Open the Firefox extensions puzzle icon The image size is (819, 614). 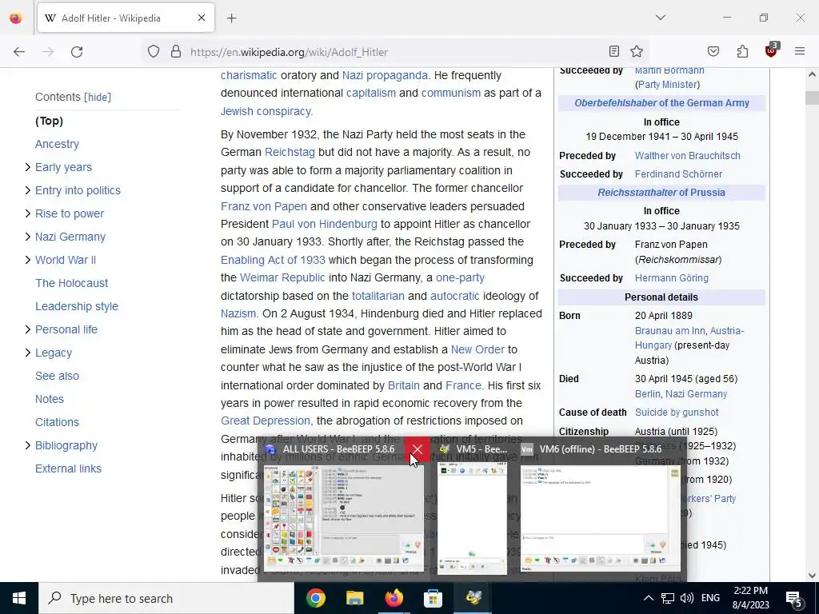(x=742, y=51)
